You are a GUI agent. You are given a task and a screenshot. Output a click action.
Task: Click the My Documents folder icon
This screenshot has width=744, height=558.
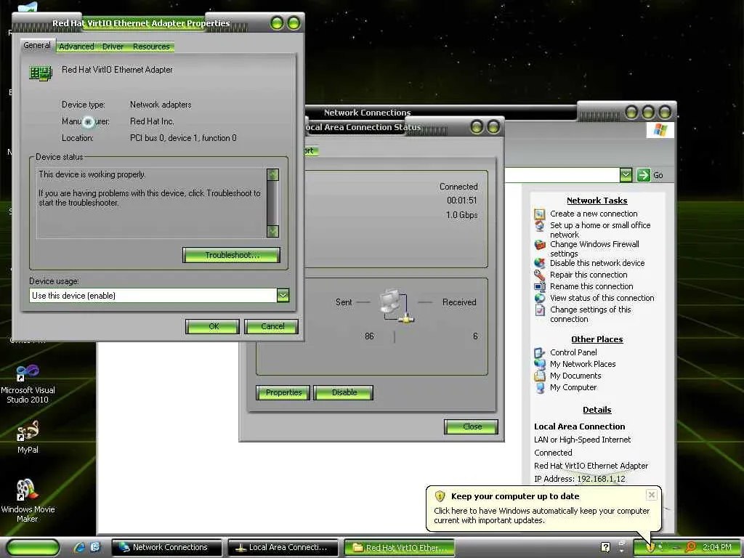pos(540,376)
